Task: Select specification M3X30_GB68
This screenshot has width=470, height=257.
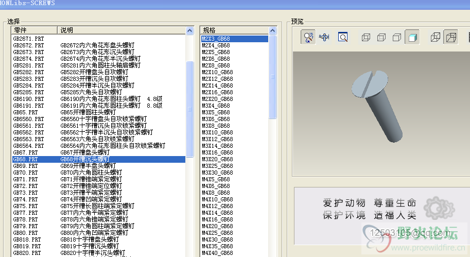Action: click(x=234, y=173)
